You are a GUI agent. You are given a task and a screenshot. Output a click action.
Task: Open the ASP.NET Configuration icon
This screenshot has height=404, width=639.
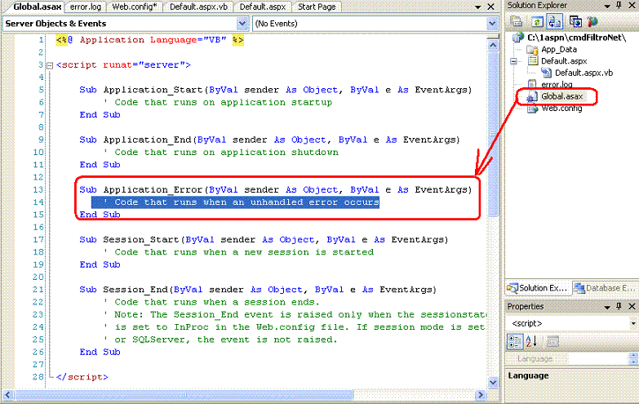[592, 21]
